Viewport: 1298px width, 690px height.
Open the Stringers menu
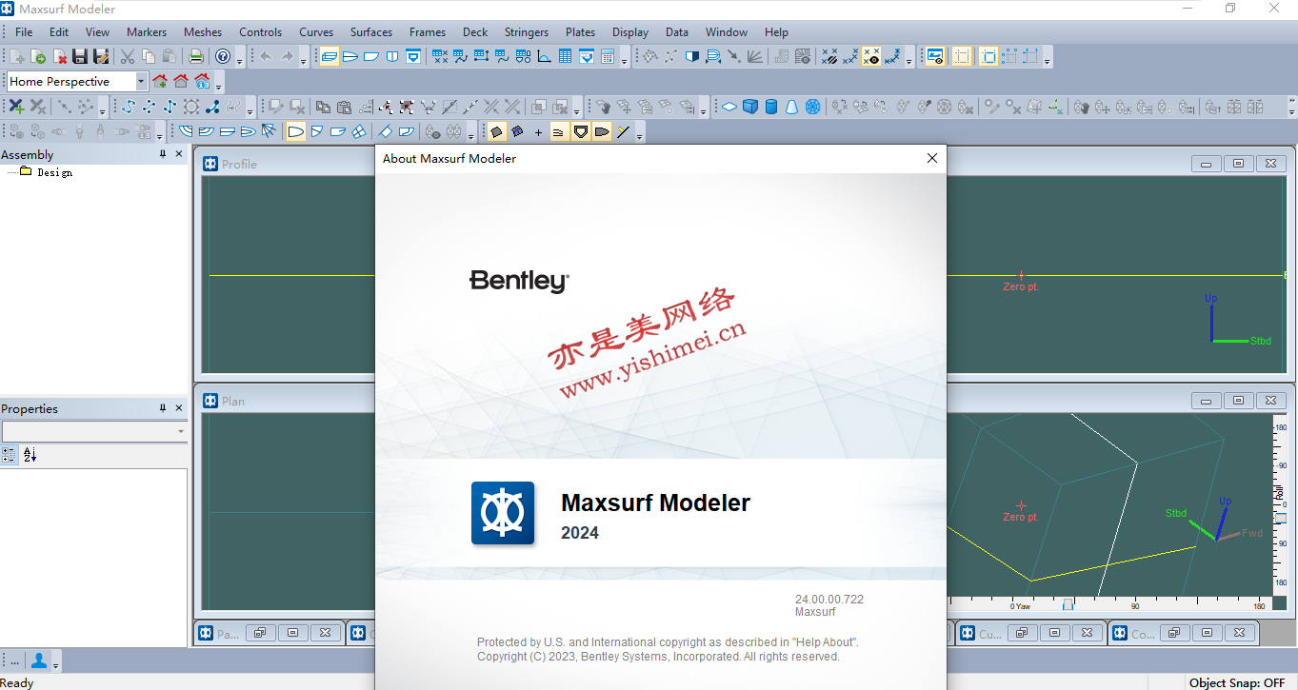tap(527, 31)
